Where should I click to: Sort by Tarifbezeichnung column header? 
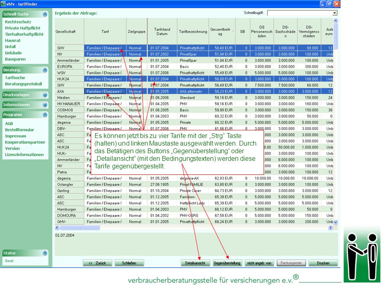[x=193, y=32]
